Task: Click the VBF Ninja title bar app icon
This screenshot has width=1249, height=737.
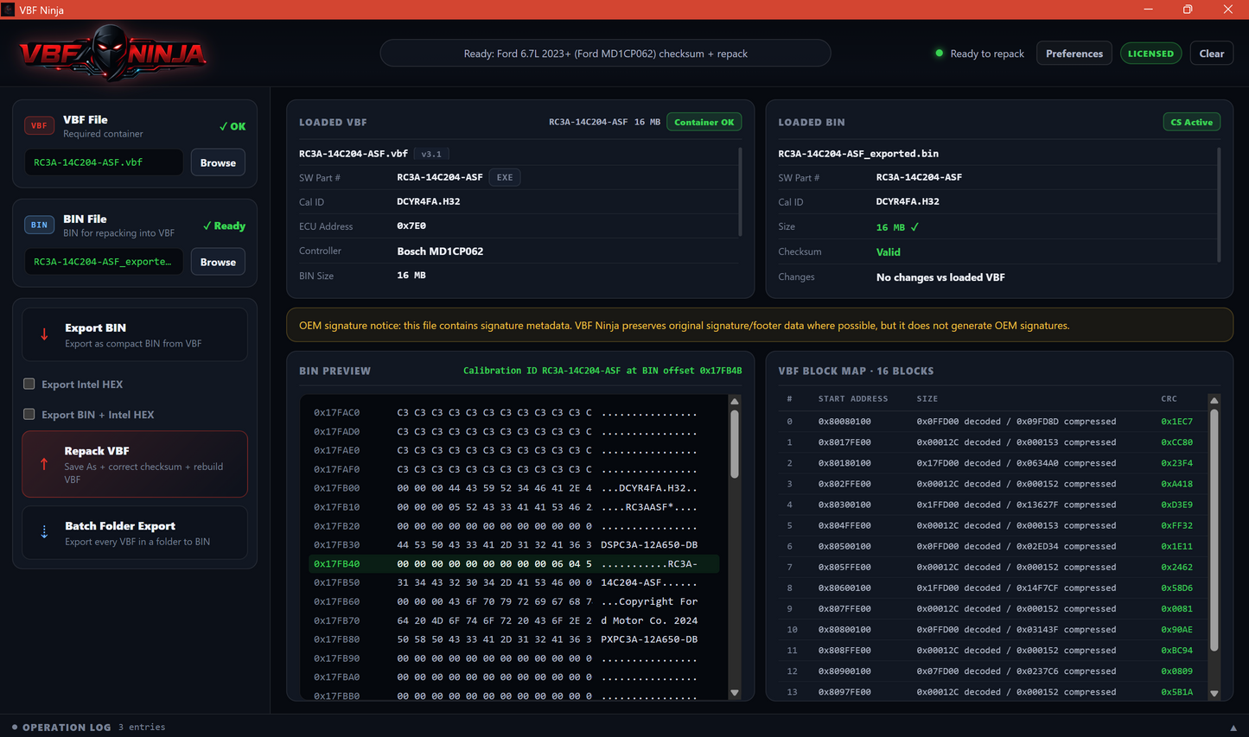Action: click(8, 10)
